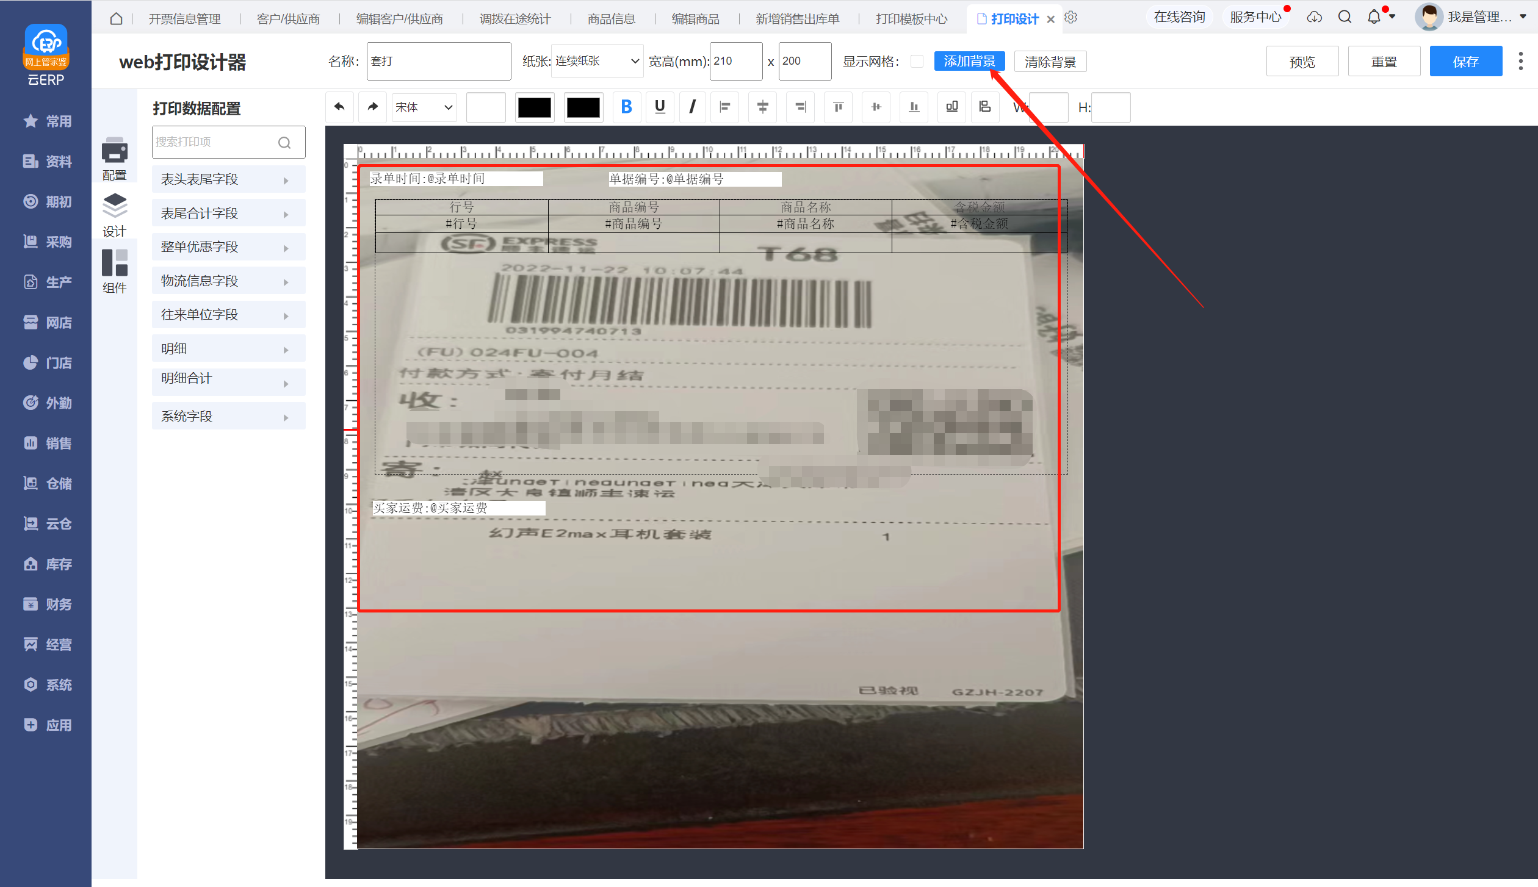Click 添加背景 button
Screen dimensions: 1538x887
point(969,61)
